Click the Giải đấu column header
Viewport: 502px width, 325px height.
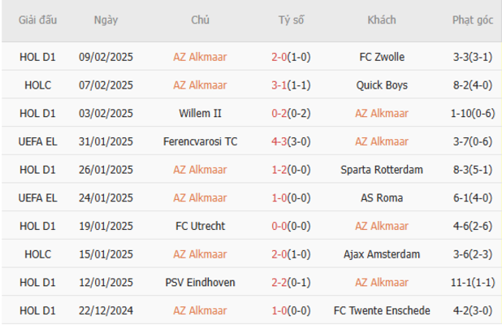tap(38, 19)
